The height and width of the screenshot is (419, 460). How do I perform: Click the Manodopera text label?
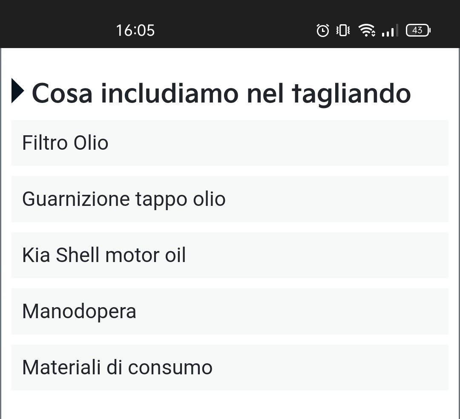coord(79,312)
